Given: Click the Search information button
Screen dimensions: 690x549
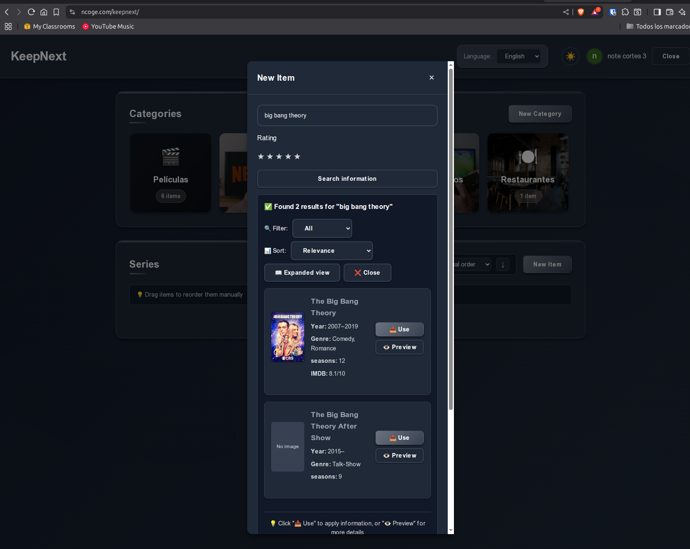Looking at the screenshot, I should [x=347, y=179].
